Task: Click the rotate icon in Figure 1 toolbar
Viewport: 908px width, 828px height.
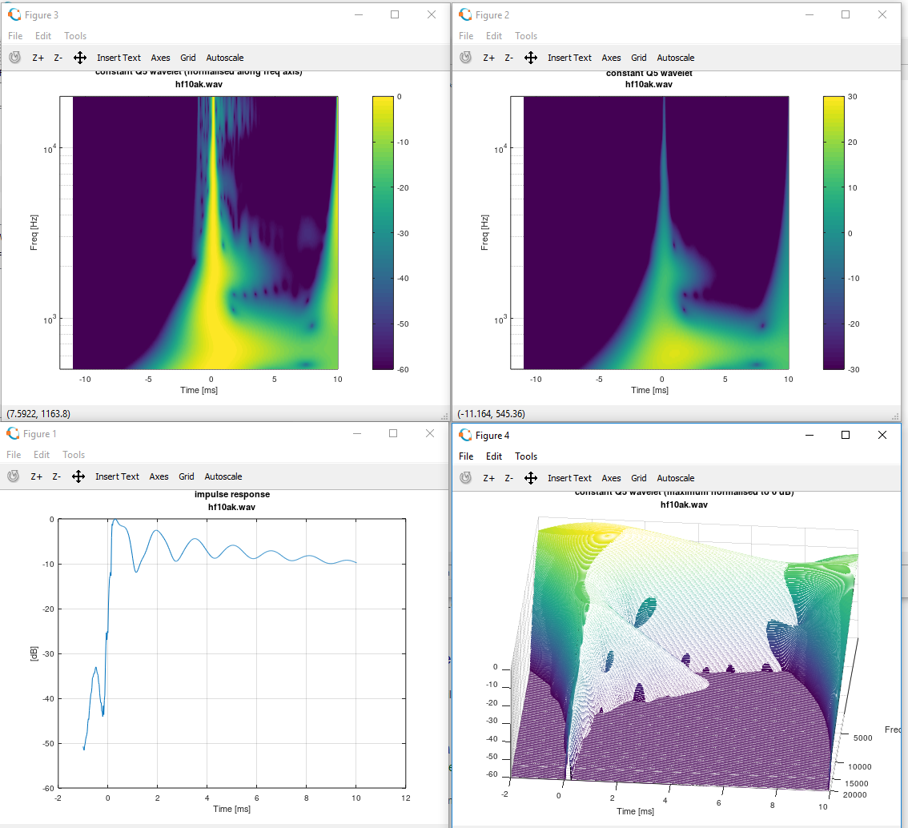Action: 14,476
